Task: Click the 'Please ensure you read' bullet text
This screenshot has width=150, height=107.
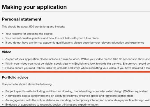Action: (78, 68)
